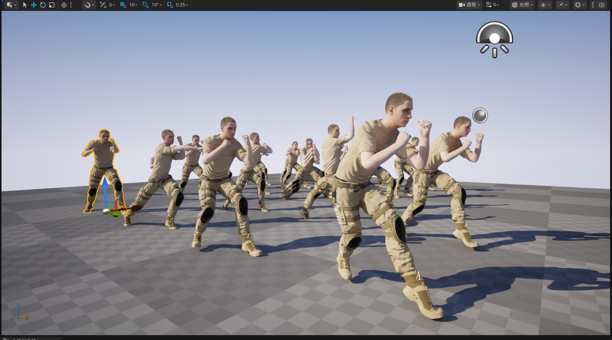Open the select mode dropdown with cube-cursor icon
The height and width of the screenshot is (340, 612).
pyautogui.click(x=11, y=5)
